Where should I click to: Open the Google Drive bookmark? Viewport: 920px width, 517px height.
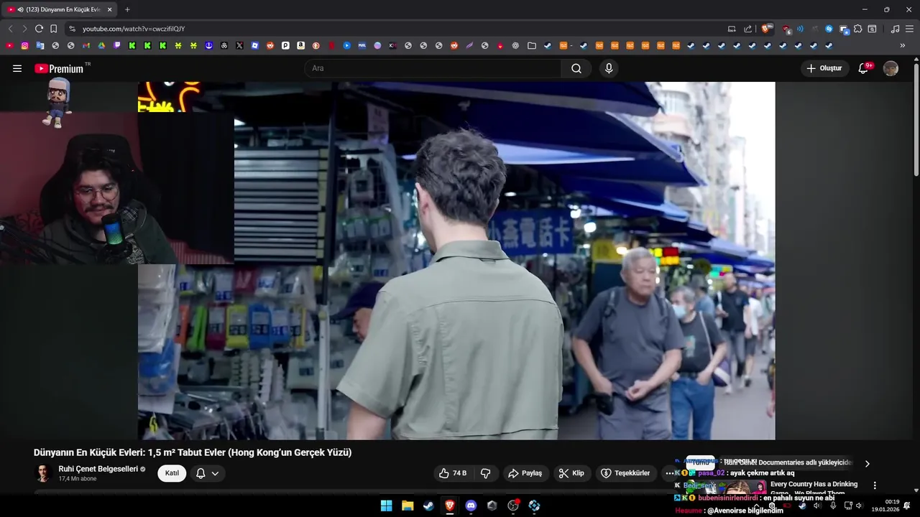(101, 45)
